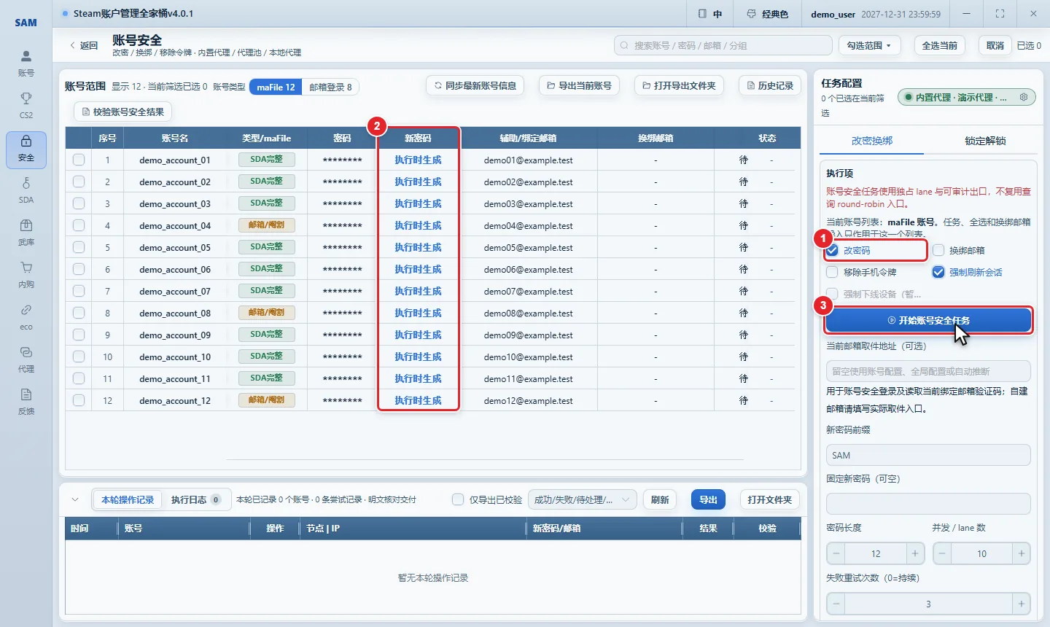Switch to the 锁定解锁 tab
The height and width of the screenshot is (627, 1050).
pyautogui.click(x=985, y=141)
